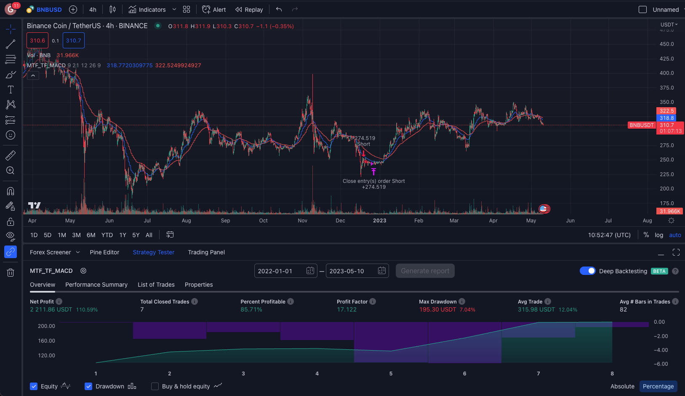The width and height of the screenshot is (685, 396).
Task: Open the chart patterns tool
Action: 11,105
